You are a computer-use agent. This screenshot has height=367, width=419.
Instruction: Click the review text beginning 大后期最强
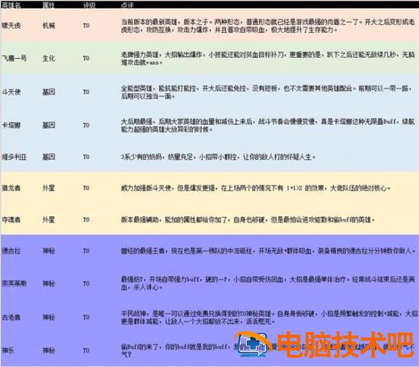[x=267, y=126]
